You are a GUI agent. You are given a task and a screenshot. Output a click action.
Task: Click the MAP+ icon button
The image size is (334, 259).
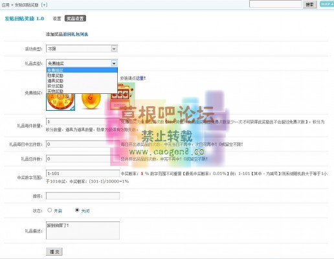pos(327,4)
